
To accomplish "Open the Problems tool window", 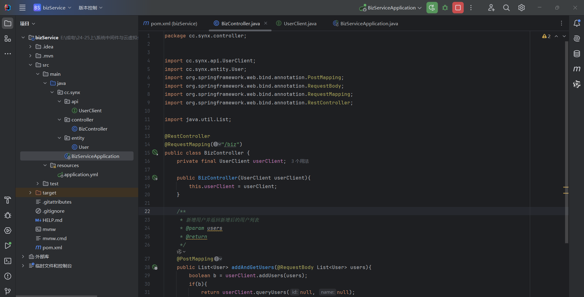I will point(8,276).
